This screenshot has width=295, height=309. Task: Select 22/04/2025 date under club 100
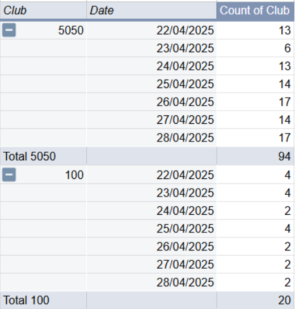pos(151,175)
